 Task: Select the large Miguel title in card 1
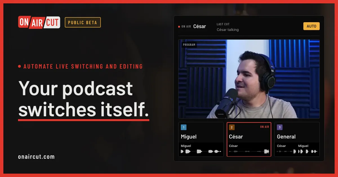[189, 137]
